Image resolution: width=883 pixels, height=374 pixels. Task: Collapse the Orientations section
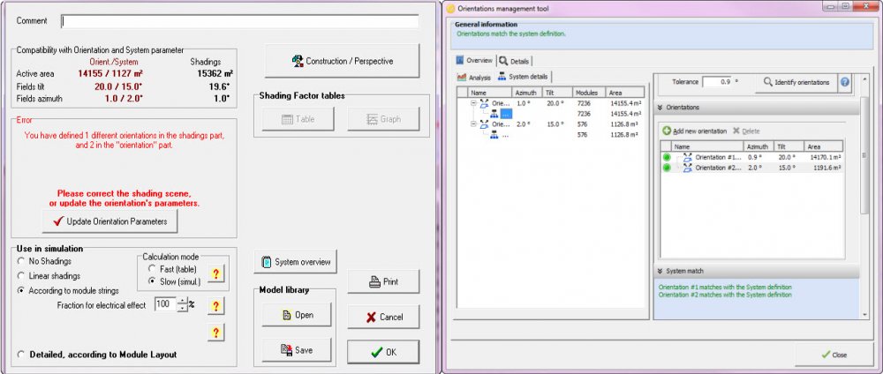tap(660, 107)
